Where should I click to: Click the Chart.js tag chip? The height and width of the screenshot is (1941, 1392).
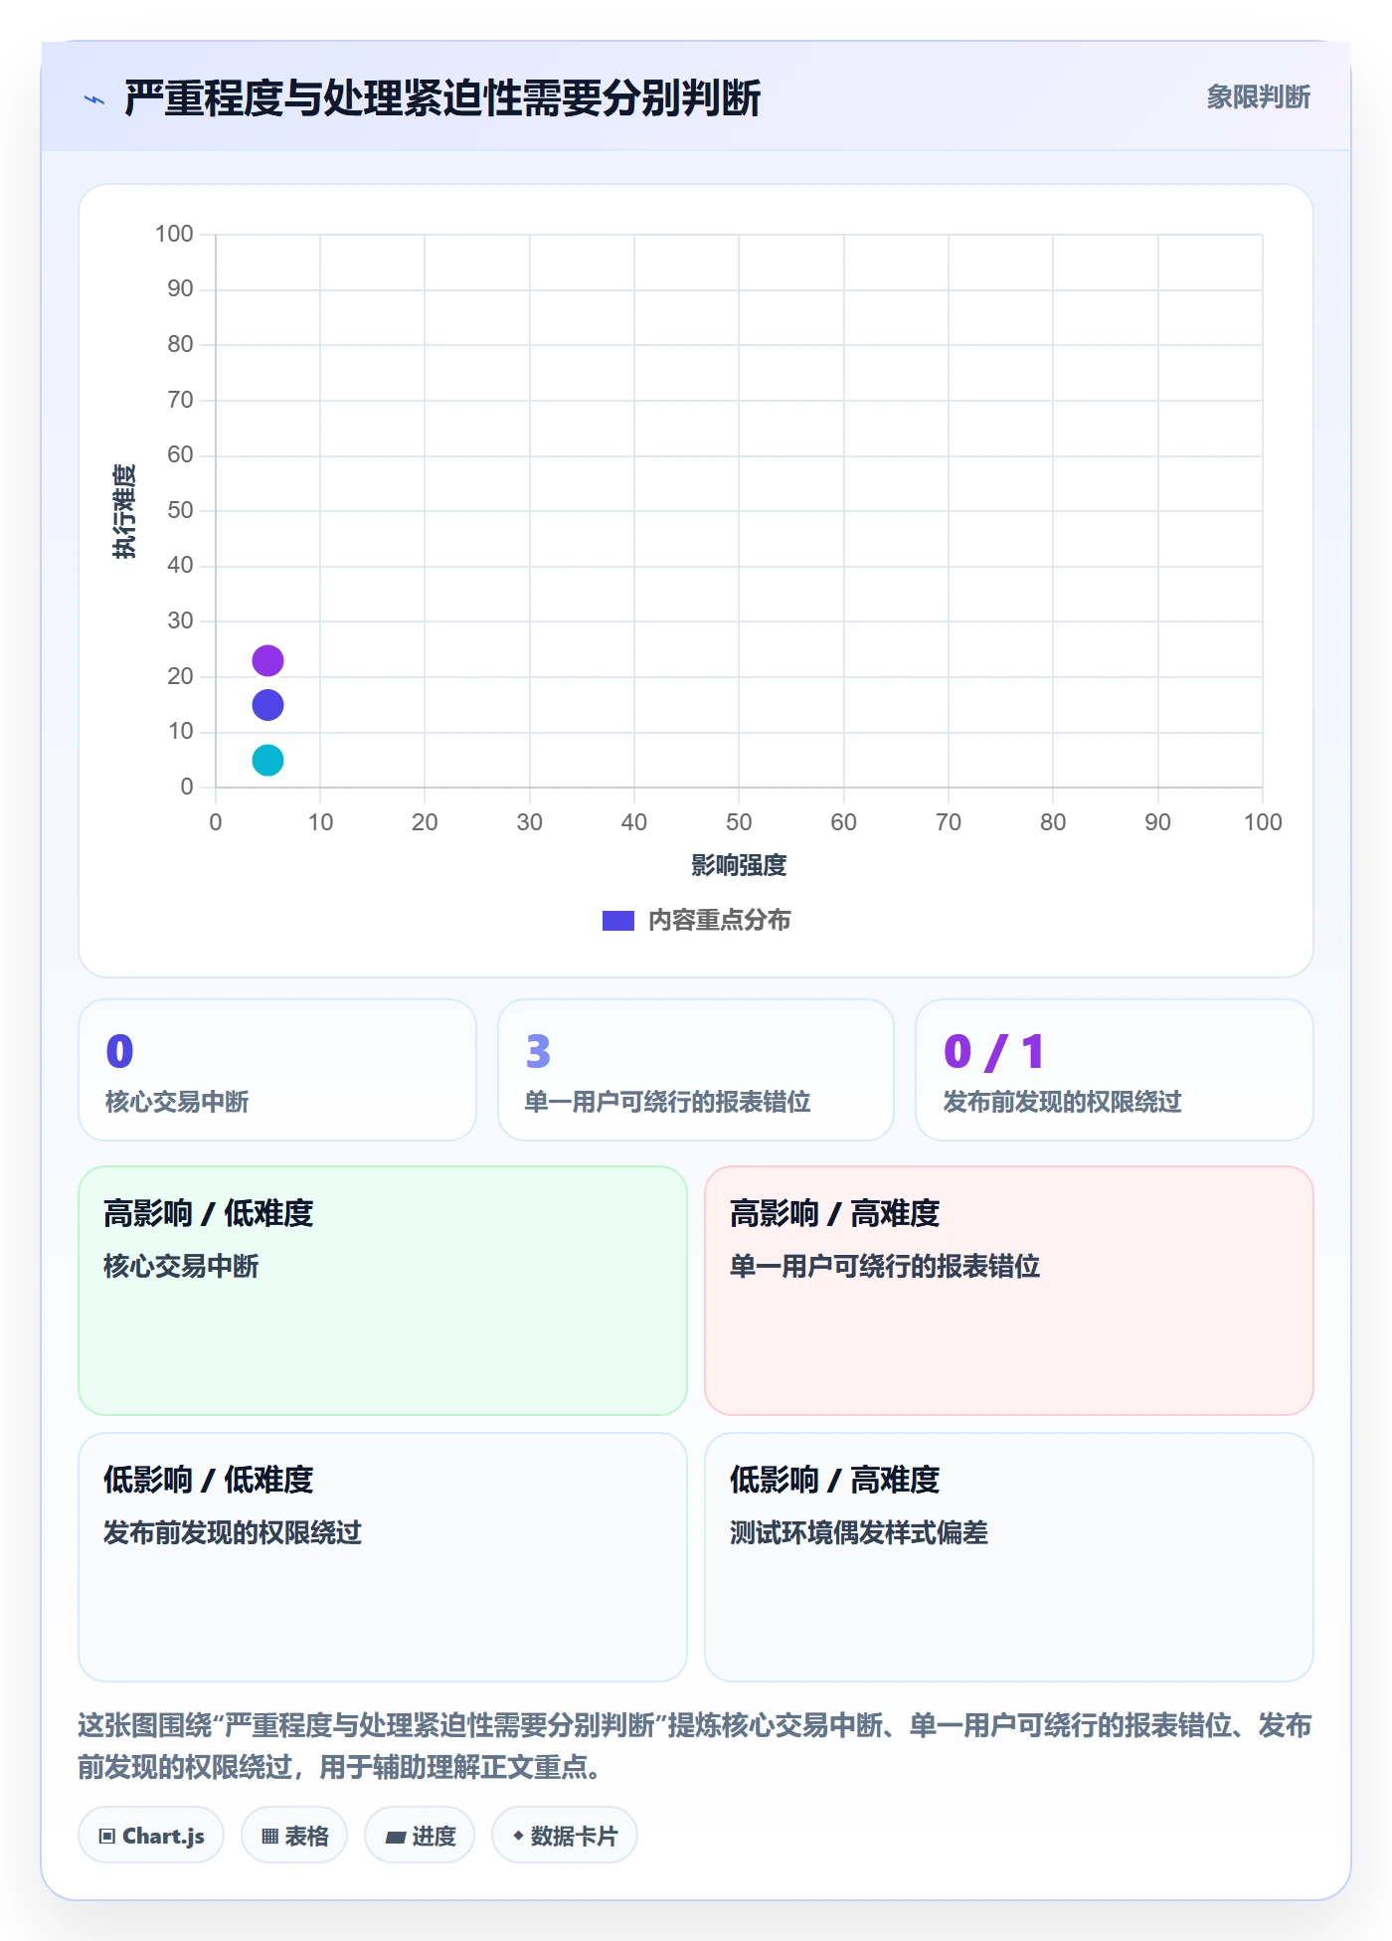coord(151,1836)
